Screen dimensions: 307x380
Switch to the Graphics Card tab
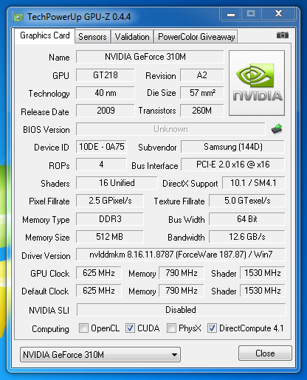(x=45, y=35)
